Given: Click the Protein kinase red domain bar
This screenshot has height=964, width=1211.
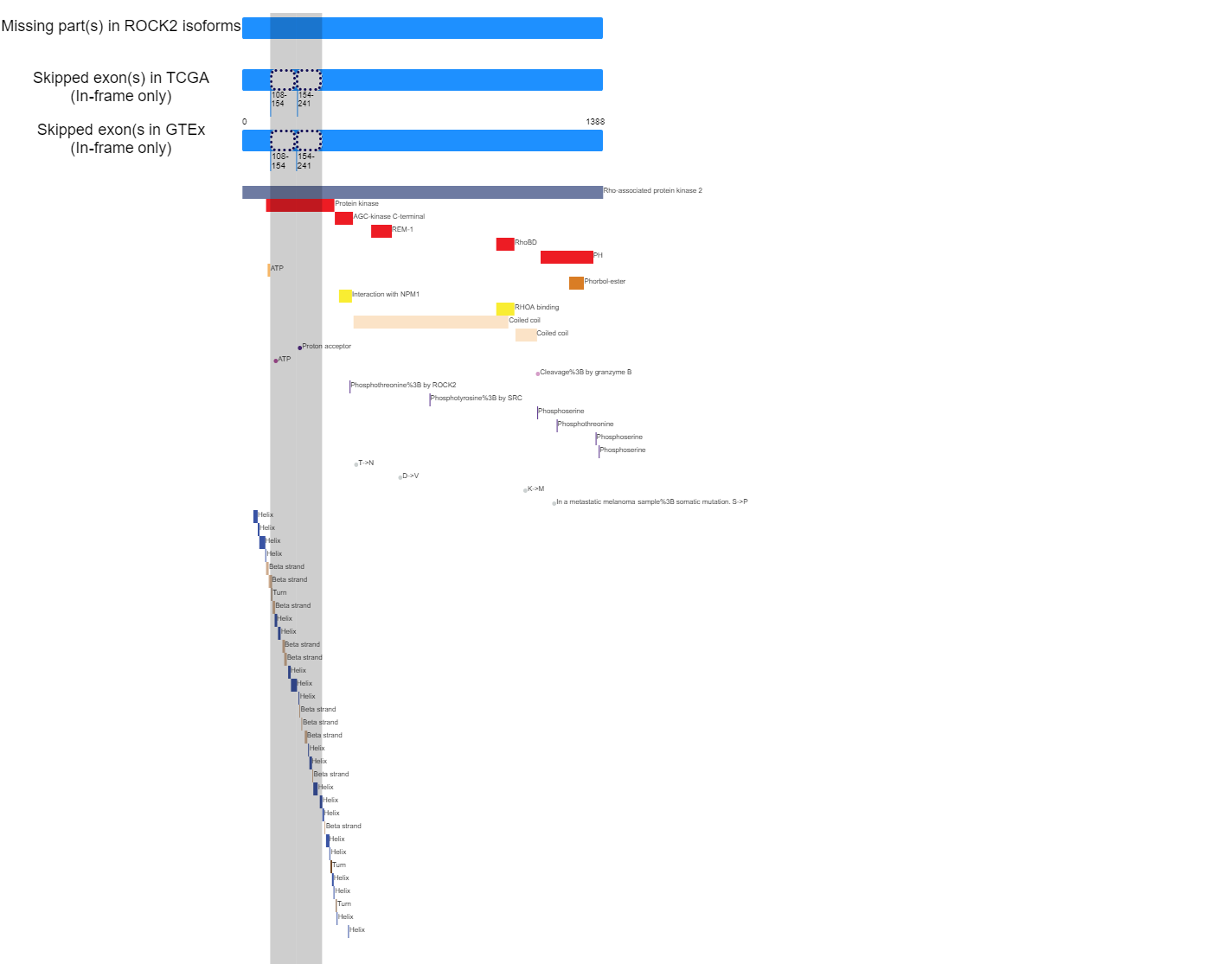Looking at the screenshot, I should tap(300, 205).
